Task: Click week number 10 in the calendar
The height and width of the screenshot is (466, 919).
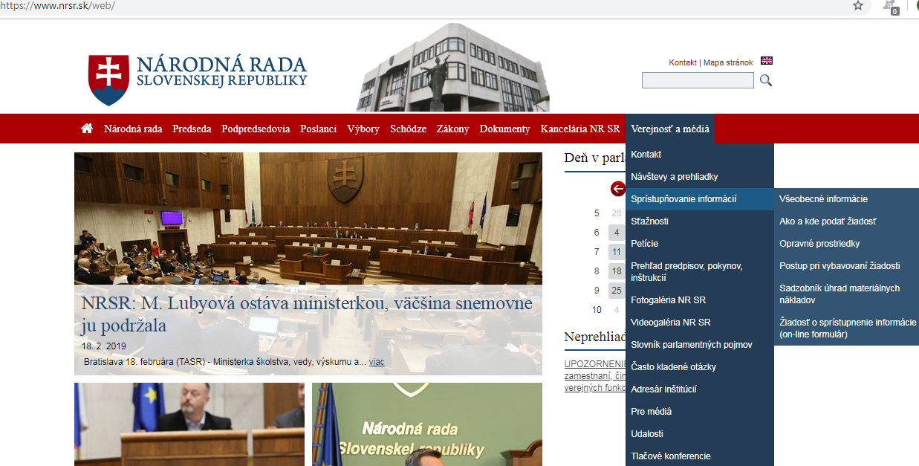Action: [597, 310]
